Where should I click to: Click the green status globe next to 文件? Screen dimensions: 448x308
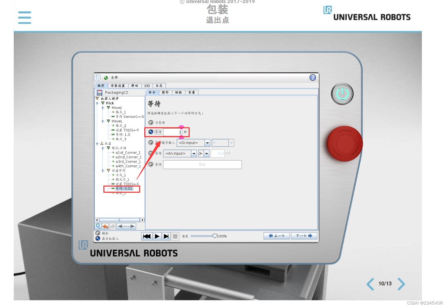pyautogui.click(x=106, y=78)
